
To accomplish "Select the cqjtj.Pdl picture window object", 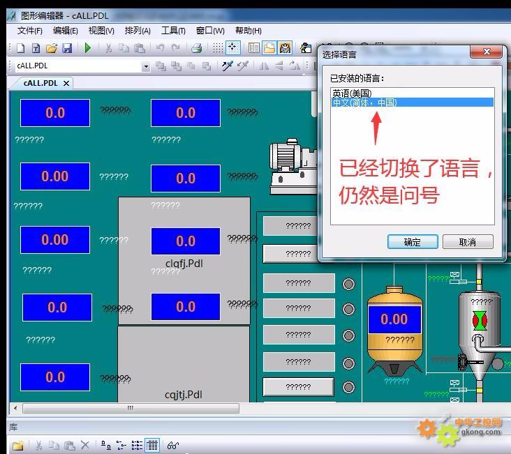I will pyautogui.click(x=184, y=365).
